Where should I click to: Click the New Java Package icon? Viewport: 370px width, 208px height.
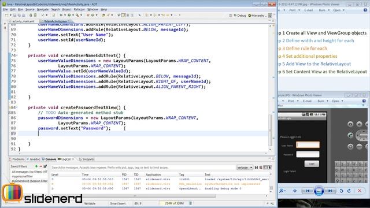[x=88, y=16]
